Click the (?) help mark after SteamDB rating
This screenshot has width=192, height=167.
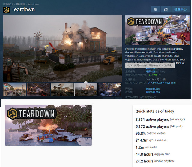point(159,75)
